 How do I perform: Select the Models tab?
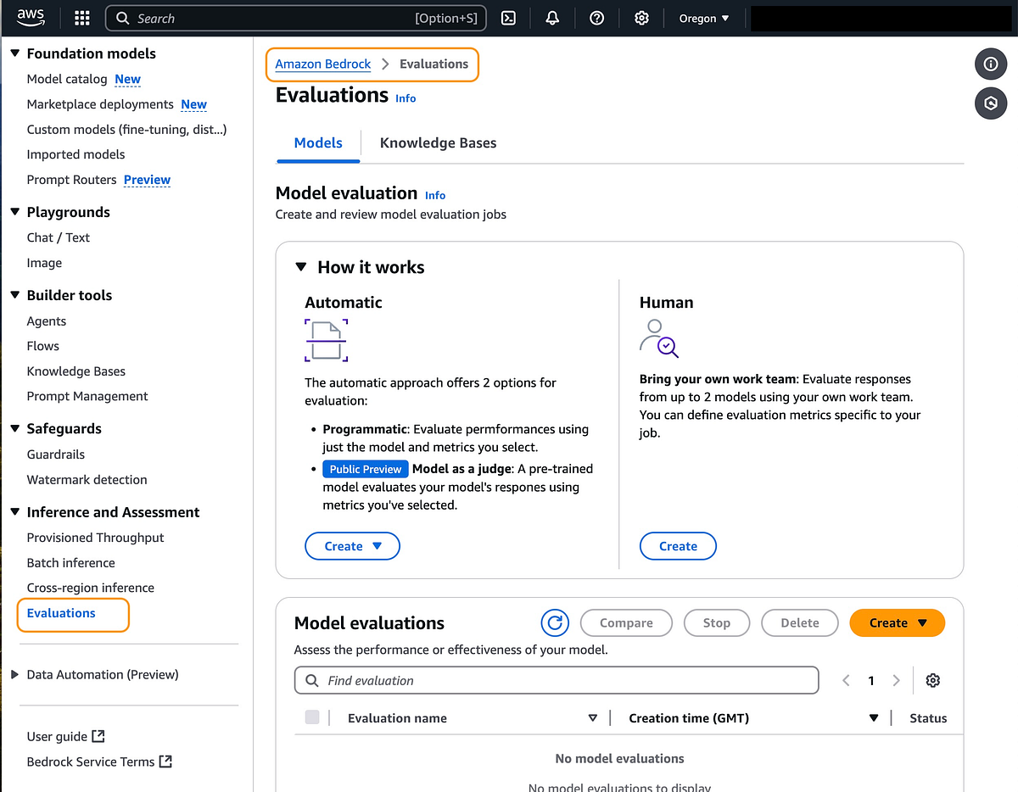[x=318, y=142]
